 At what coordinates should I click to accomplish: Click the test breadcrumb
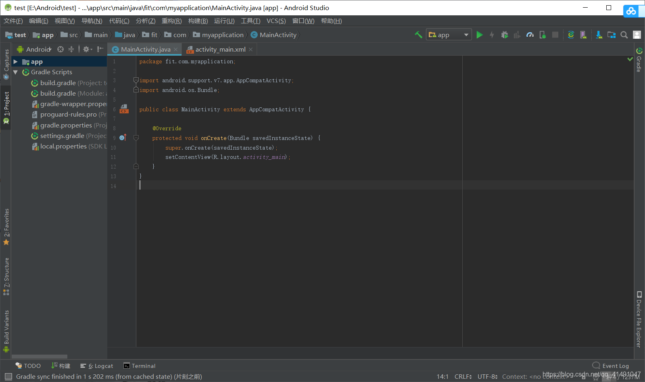pyautogui.click(x=16, y=35)
